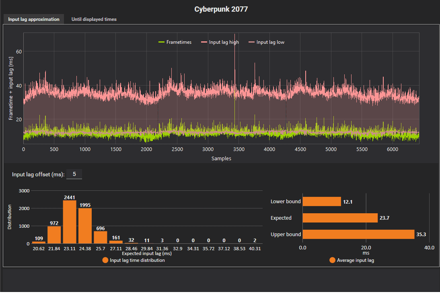This screenshot has height=296, width=440.
Task: Toggle the Frametimes legend entry
Action: 178,42
